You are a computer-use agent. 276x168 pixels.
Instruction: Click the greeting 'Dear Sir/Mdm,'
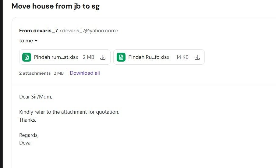36,97
